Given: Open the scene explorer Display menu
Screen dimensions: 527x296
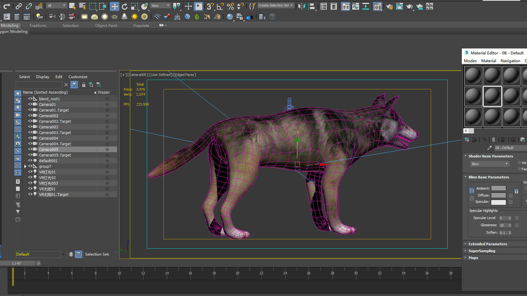Looking at the screenshot, I should click(x=43, y=77).
